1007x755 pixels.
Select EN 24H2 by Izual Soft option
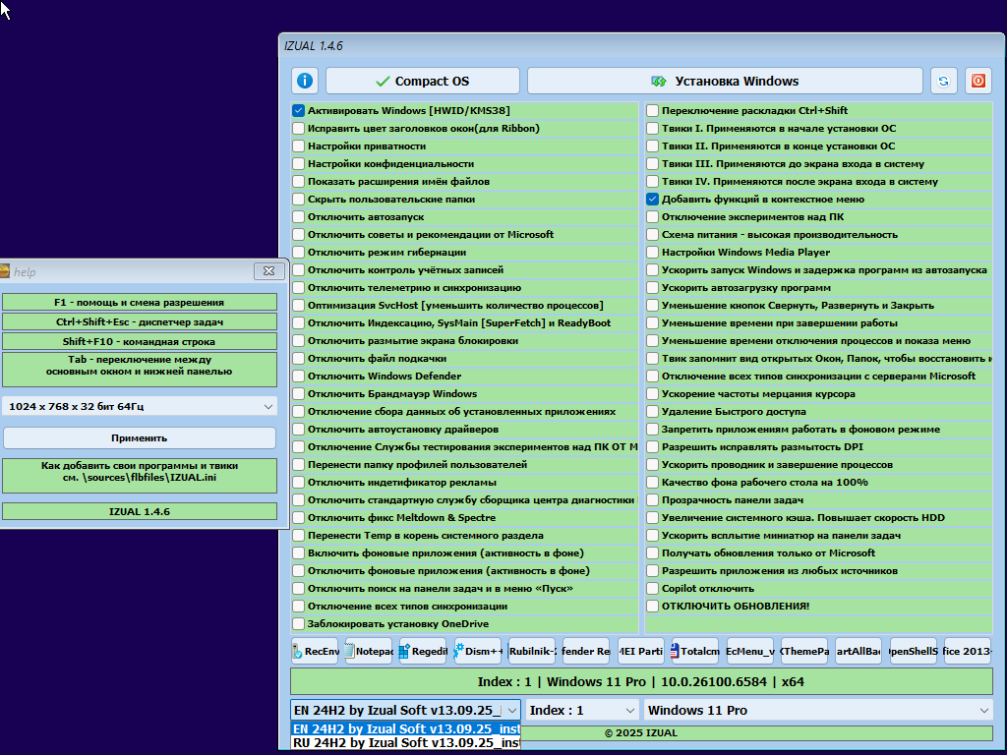405,728
